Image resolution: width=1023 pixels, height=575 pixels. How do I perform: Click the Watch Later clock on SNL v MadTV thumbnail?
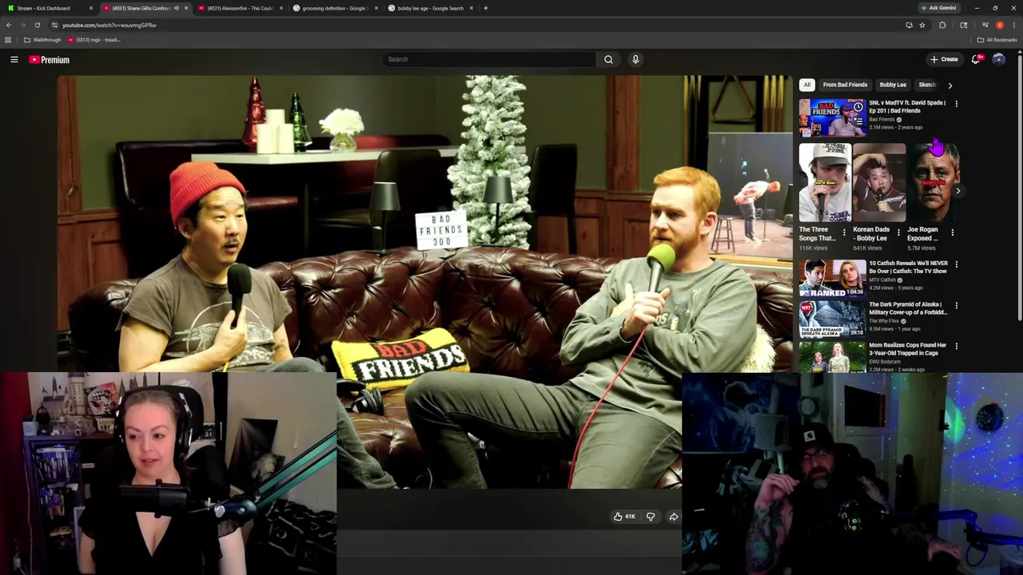click(858, 106)
